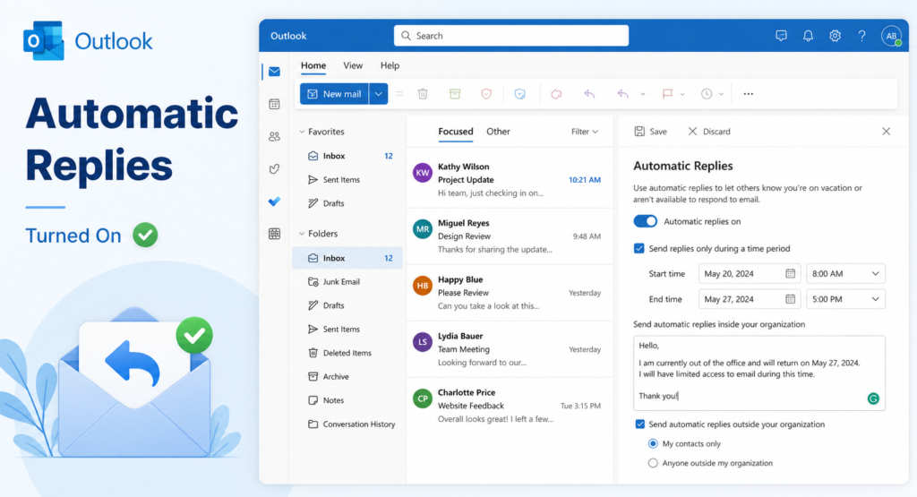
Task: Open Junk Email folder
Action: coord(347,282)
